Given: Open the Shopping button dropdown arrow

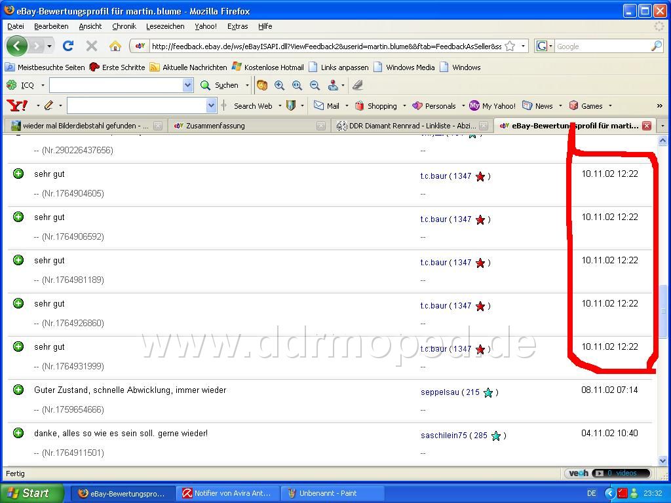Looking at the screenshot, I should (404, 105).
